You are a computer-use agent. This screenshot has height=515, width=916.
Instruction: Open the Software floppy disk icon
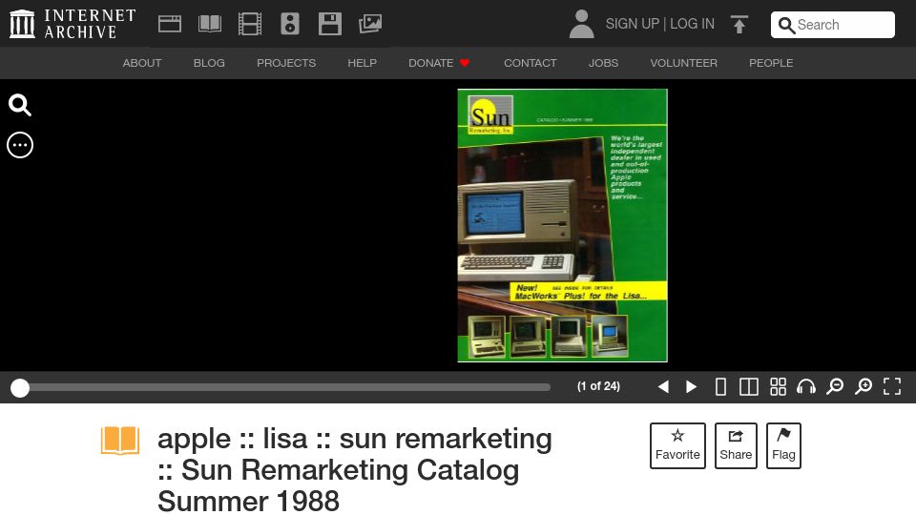pos(330,24)
